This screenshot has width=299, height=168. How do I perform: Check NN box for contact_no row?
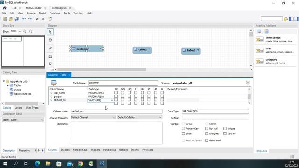tap(122, 100)
